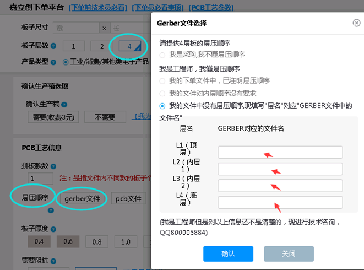Viewport: 364px width, 270px height.
Task: Click the L4 底层 file name field
Action: pyautogui.click(x=280, y=202)
